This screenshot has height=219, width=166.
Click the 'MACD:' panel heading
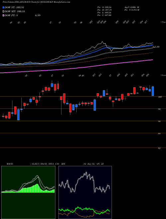(10, 164)
